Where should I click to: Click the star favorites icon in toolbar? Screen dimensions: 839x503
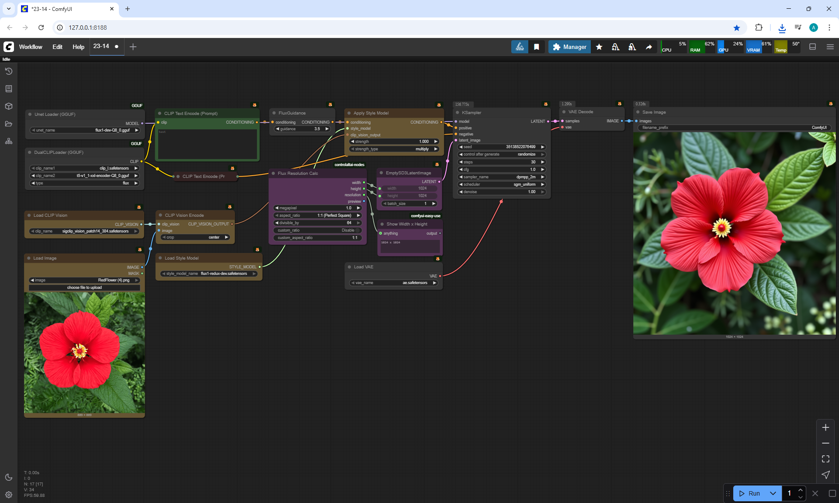tap(599, 47)
